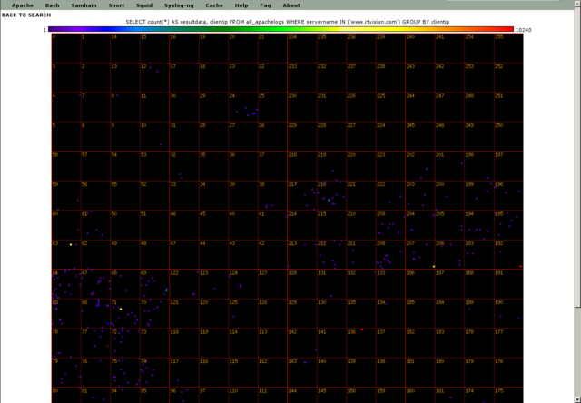Click the label 74 in the grid
581x403 pixels.
(143, 361)
